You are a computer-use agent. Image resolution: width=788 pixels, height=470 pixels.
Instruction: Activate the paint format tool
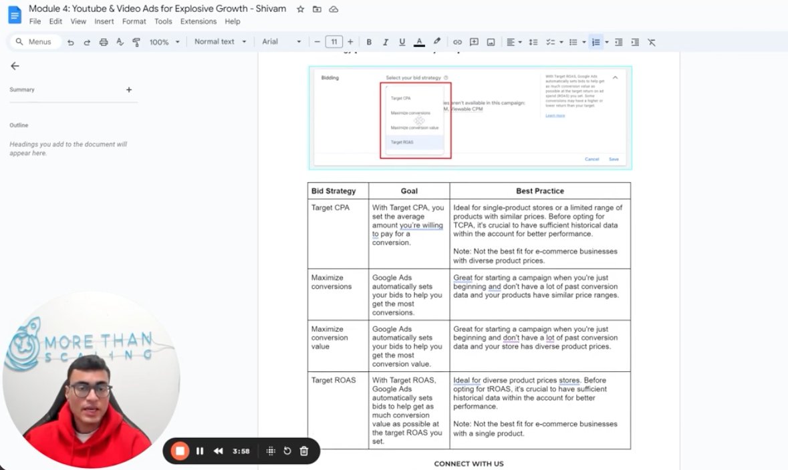coord(136,42)
